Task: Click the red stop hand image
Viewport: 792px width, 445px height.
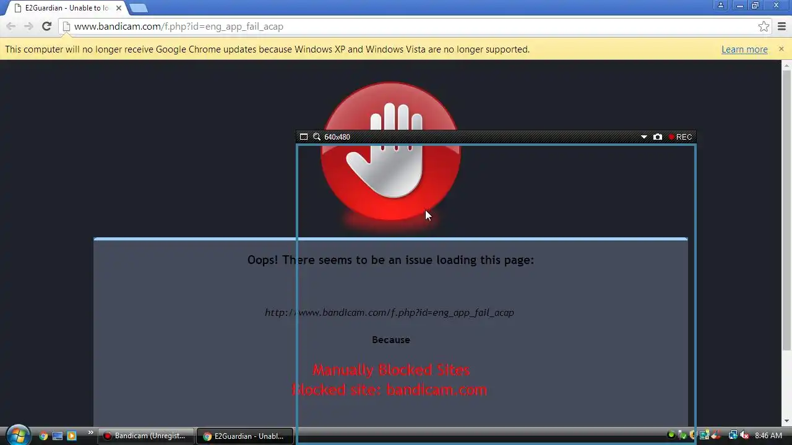Action: pos(390,152)
